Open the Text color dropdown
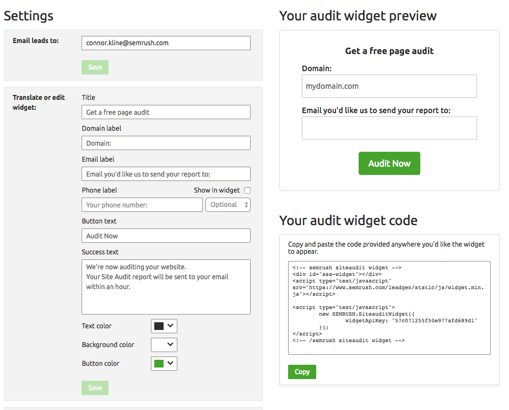Screen dimensions: 509x410 (x=164, y=326)
